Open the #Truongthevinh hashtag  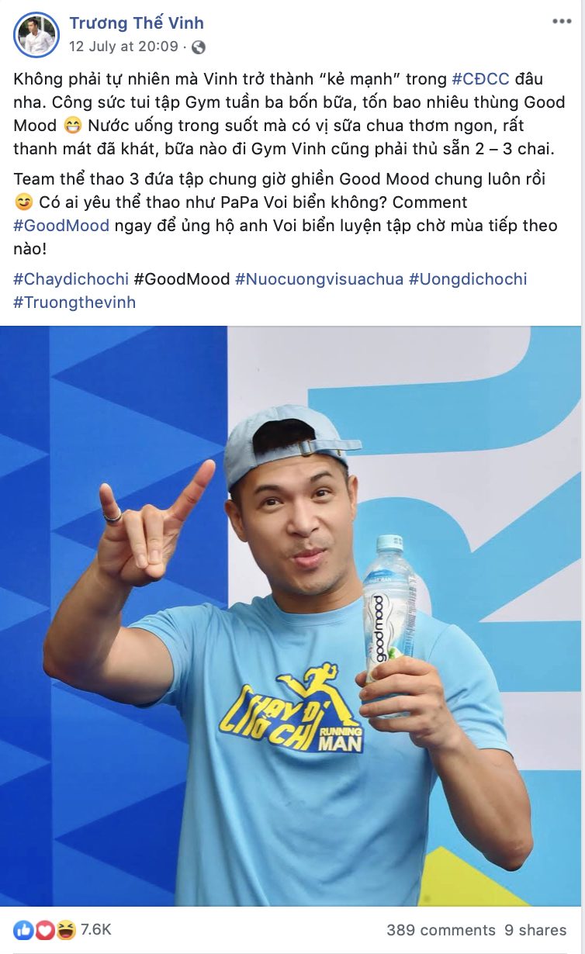[x=74, y=302]
